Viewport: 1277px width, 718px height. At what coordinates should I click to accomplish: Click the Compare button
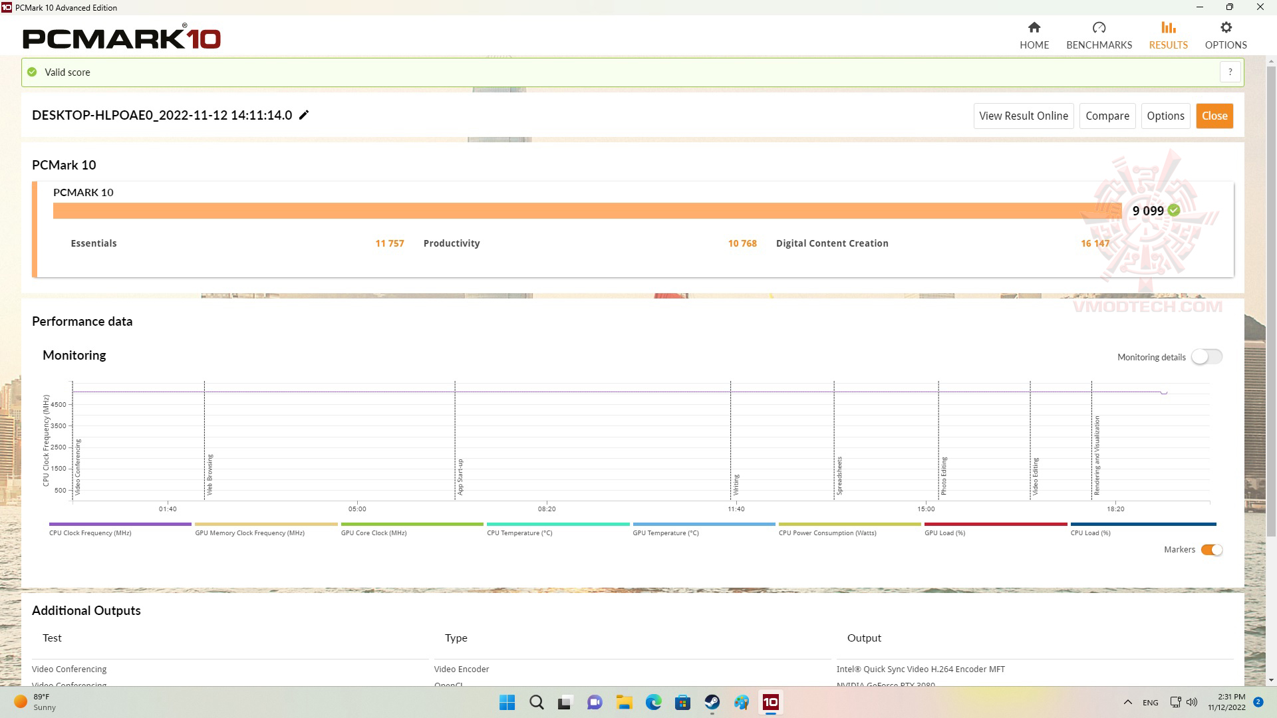click(1107, 116)
